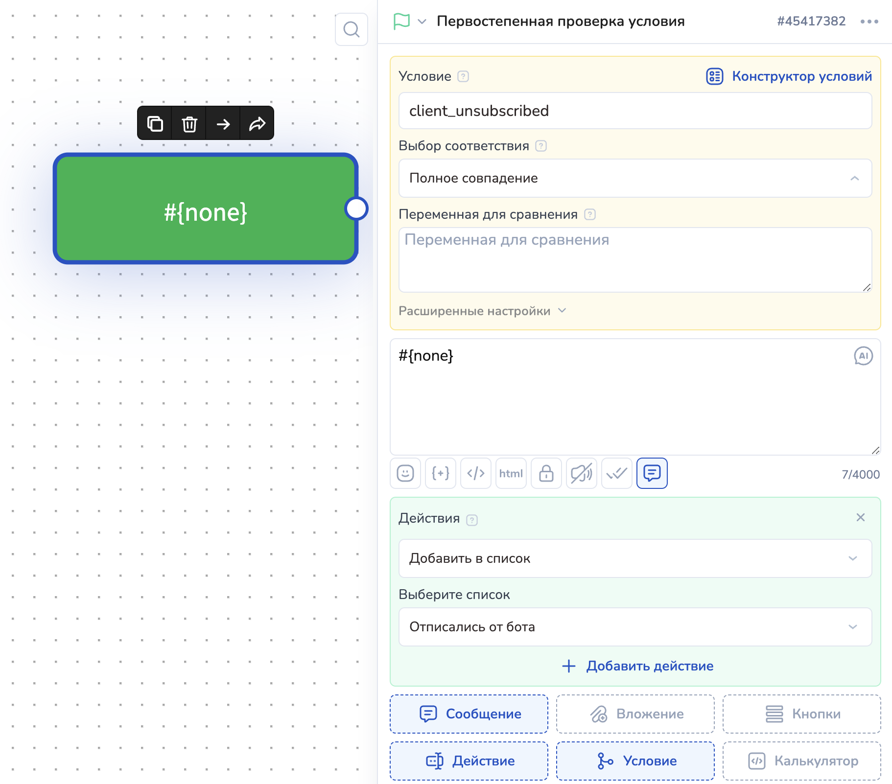This screenshot has height=784, width=892.
Task: Click the right arrow move icon
Action: (223, 123)
